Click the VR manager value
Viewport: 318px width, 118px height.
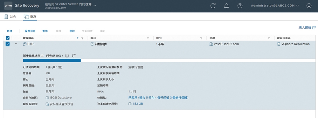(x=48, y=73)
